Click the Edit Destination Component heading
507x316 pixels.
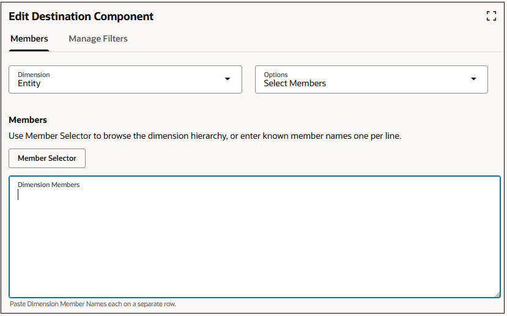[81, 17]
